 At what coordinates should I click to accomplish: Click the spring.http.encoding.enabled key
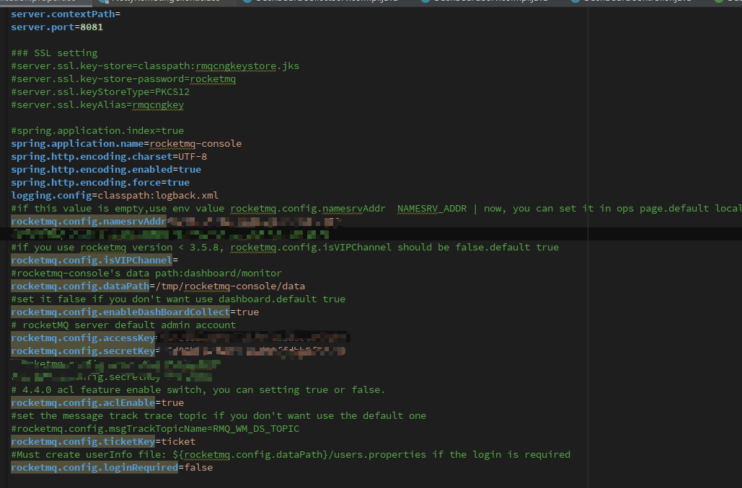pyautogui.click(x=92, y=169)
